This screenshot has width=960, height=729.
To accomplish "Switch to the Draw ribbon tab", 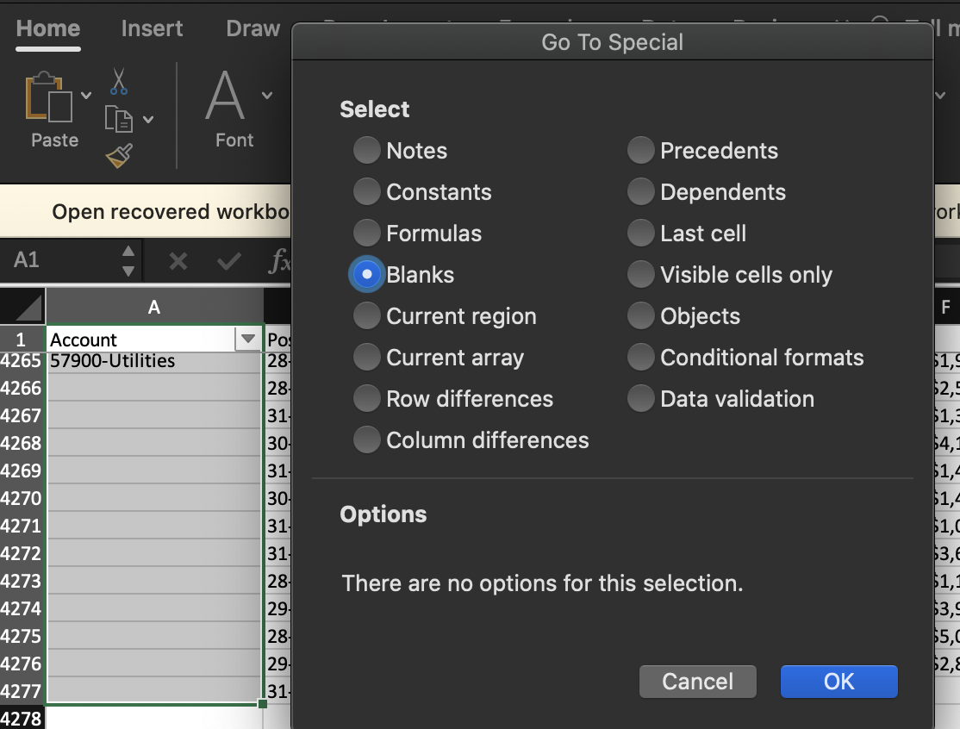I will pyautogui.click(x=252, y=28).
